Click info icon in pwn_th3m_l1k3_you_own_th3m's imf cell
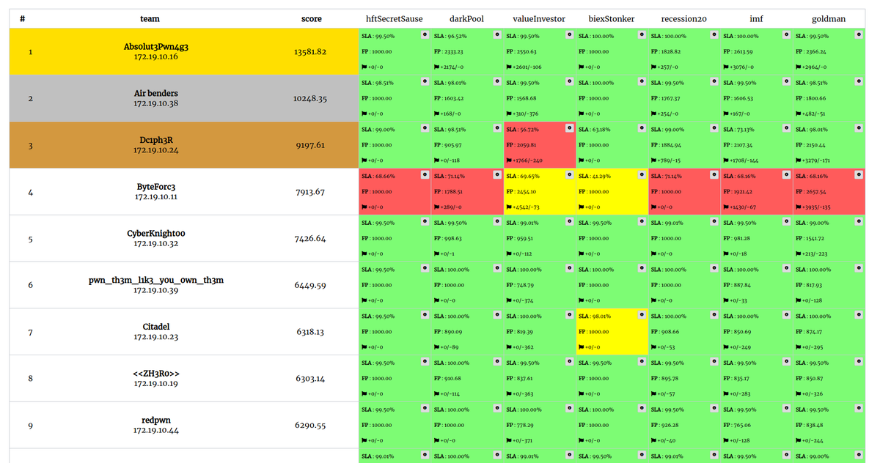880x463 pixels. tap(787, 269)
